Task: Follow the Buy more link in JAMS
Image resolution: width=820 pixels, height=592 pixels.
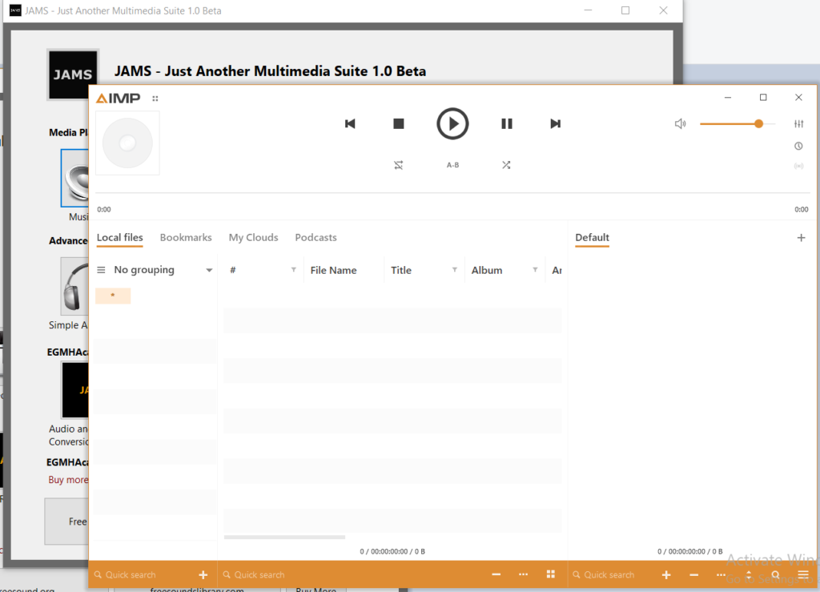Action: pyautogui.click(x=69, y=480)
